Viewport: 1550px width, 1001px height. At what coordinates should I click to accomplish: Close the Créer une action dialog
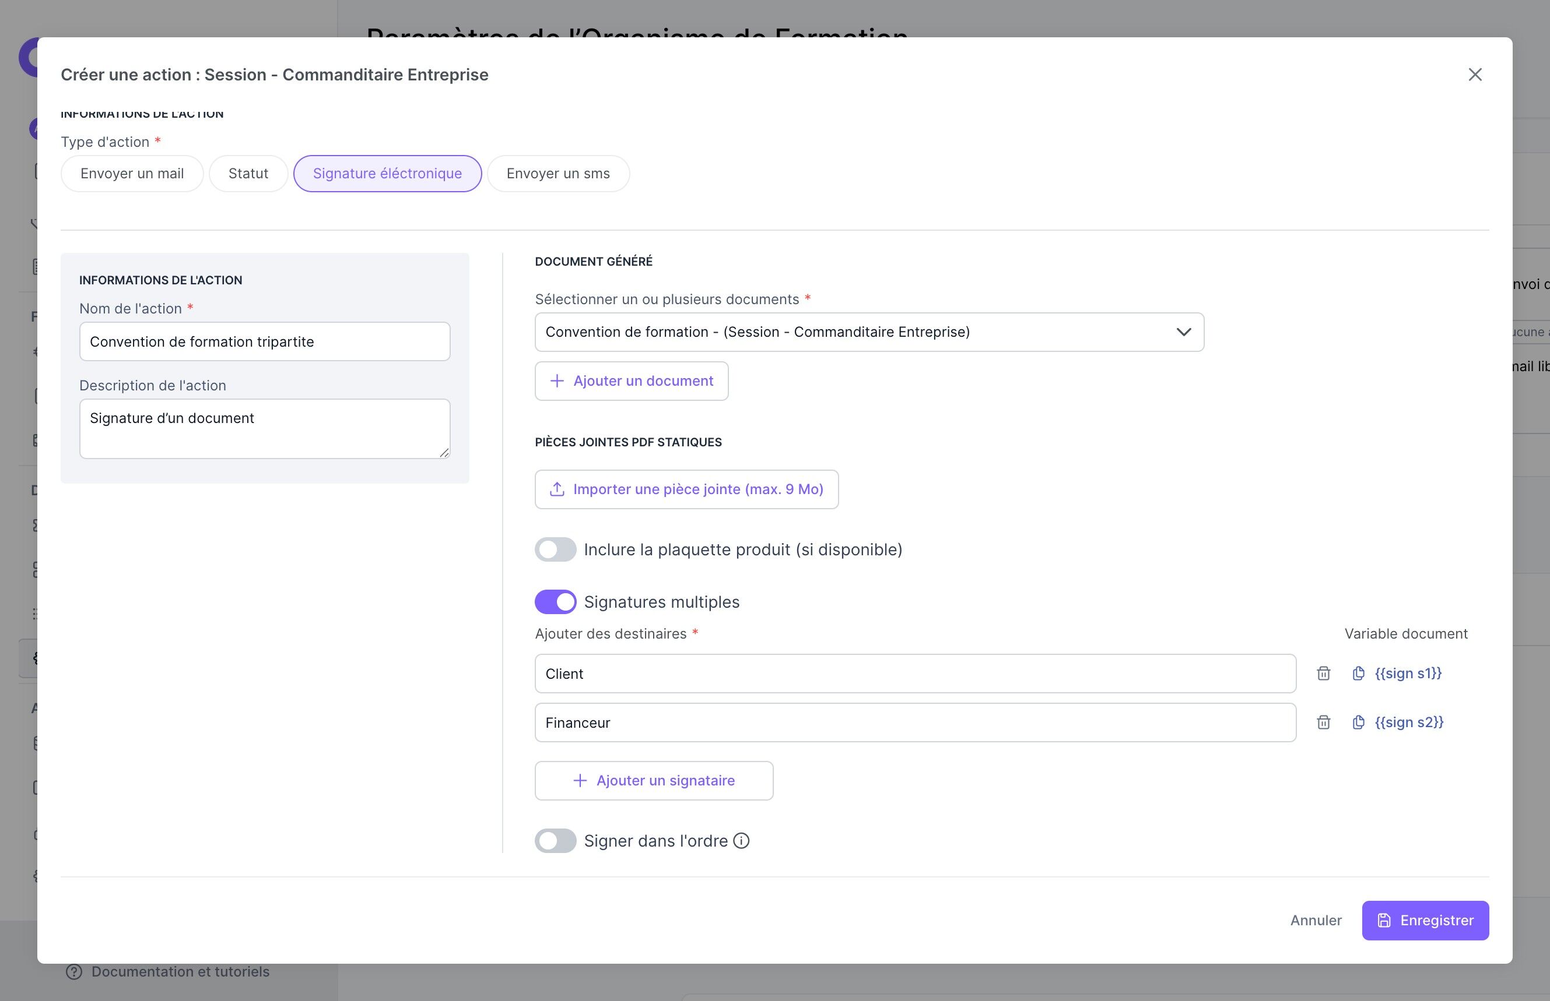tap(1475, 75)
